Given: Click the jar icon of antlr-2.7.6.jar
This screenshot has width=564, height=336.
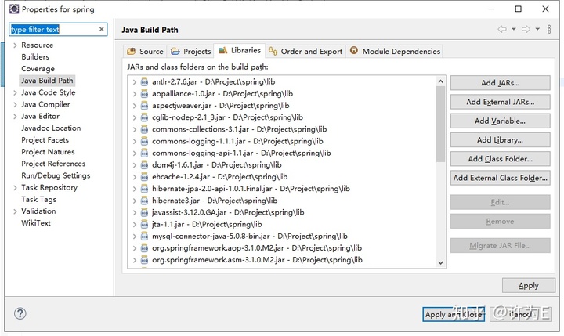Looking at the screenshot, I should (x=144, y=82).
